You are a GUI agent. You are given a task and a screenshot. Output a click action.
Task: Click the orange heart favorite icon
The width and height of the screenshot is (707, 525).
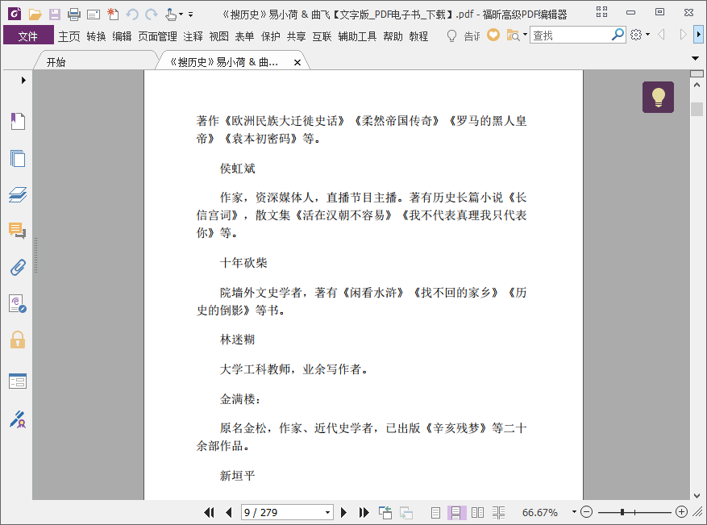[x=493, y=35]
